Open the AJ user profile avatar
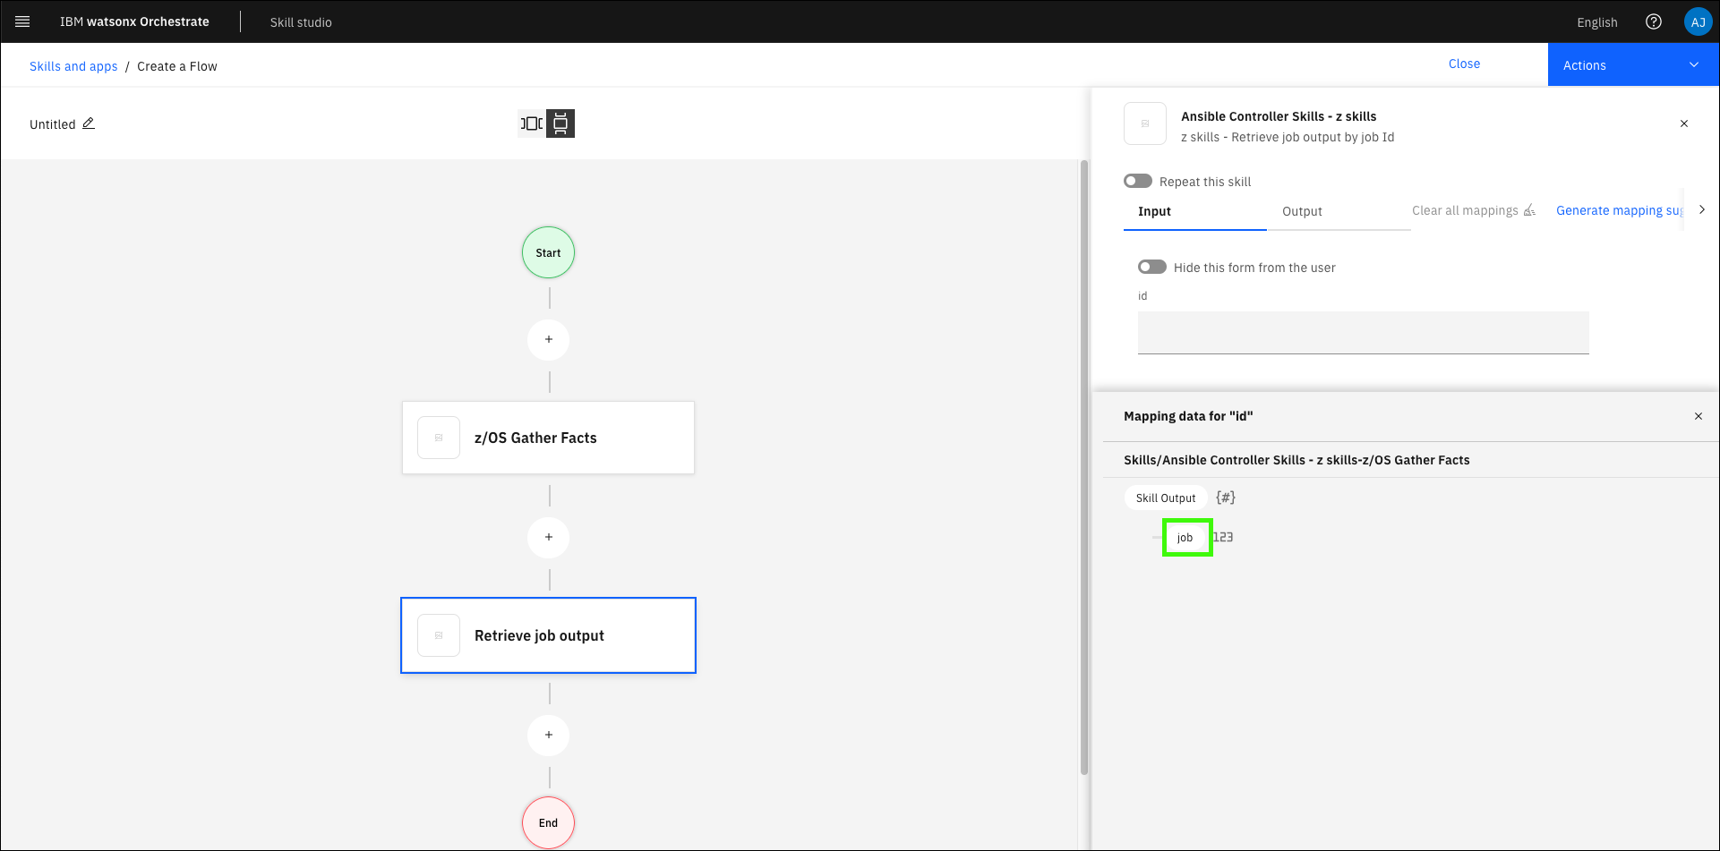Viewport: 1720px width, 851px height. point(1697,21)
